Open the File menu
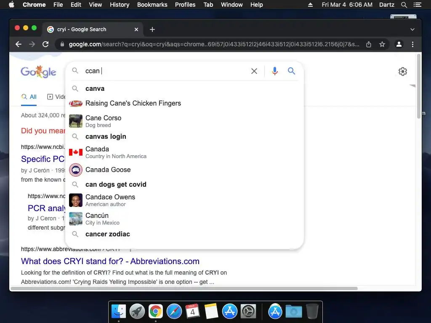Image resolution: width=431 pixels, height=323 pixels. click(58, 5)
